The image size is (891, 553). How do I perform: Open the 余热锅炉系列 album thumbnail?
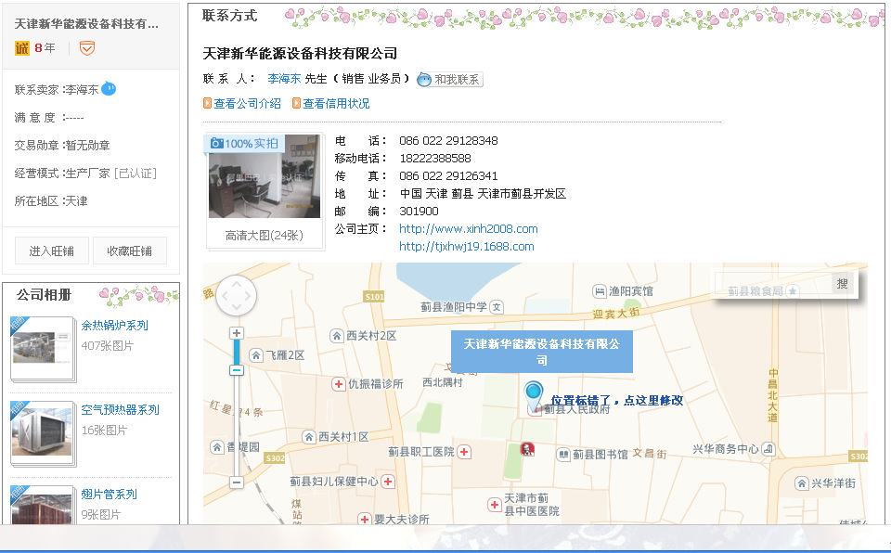tap(43, 348)
